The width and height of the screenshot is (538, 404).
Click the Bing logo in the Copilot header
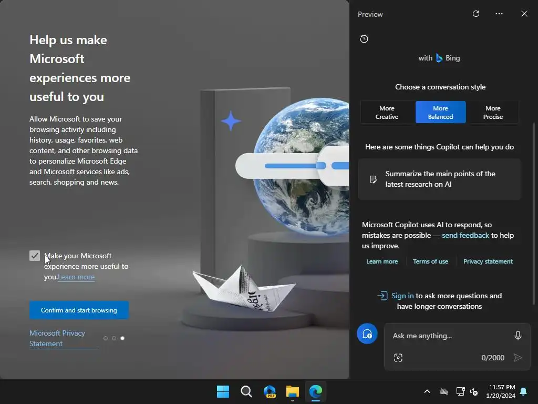pos(439,58)
